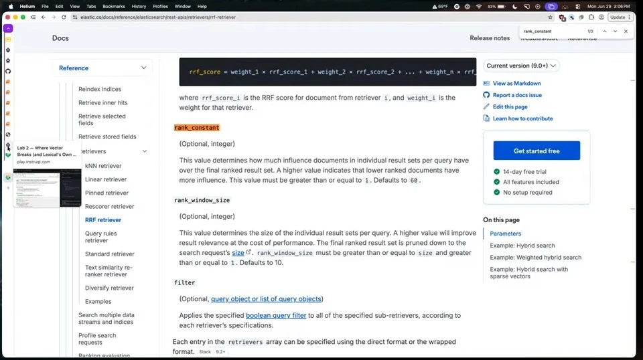Click View as Markdown
This screenshot has width=643, height=360.
click(516, 83)
